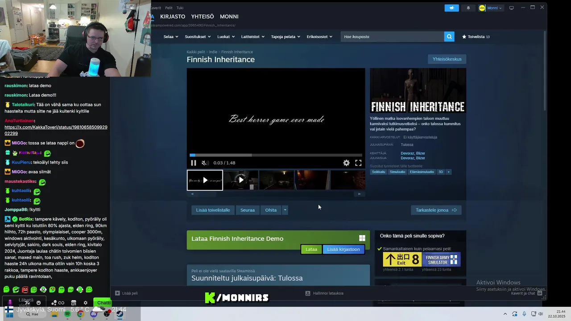571x321 pixels.
Task: Open the Exit 8 game capsule
Action: coord(401,259)
